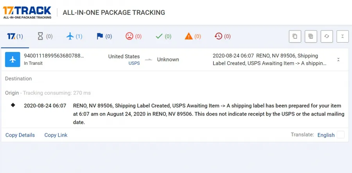
Task: Toggle the Translate checkbox beside English
Action: pos(341,135)
